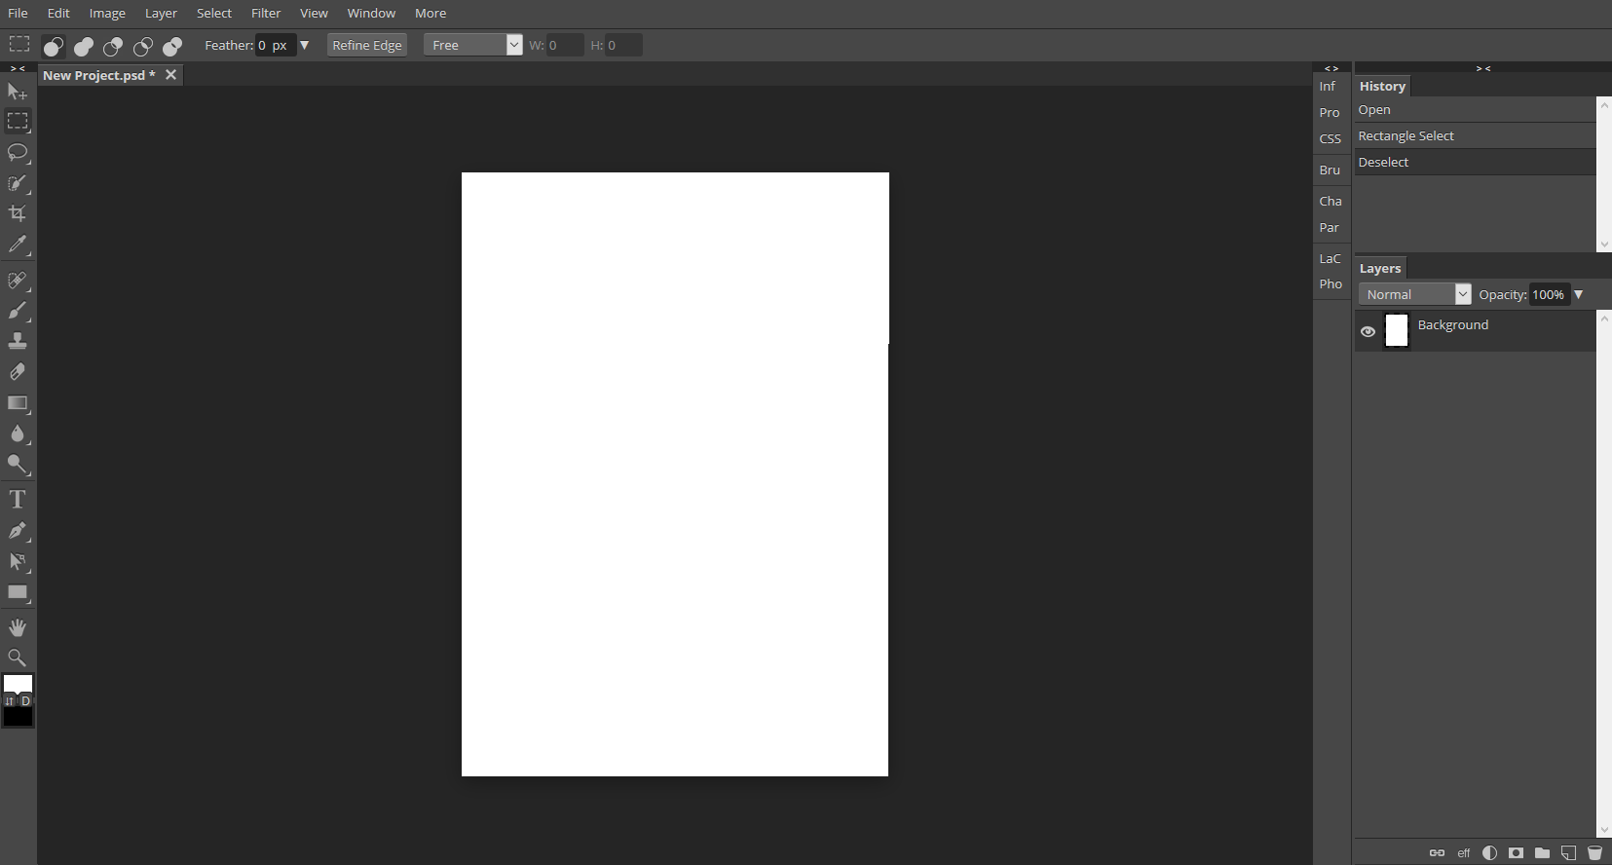Select the Hand tool
The width and height of the screenshot is (1612, 865).
click(18, 627)
